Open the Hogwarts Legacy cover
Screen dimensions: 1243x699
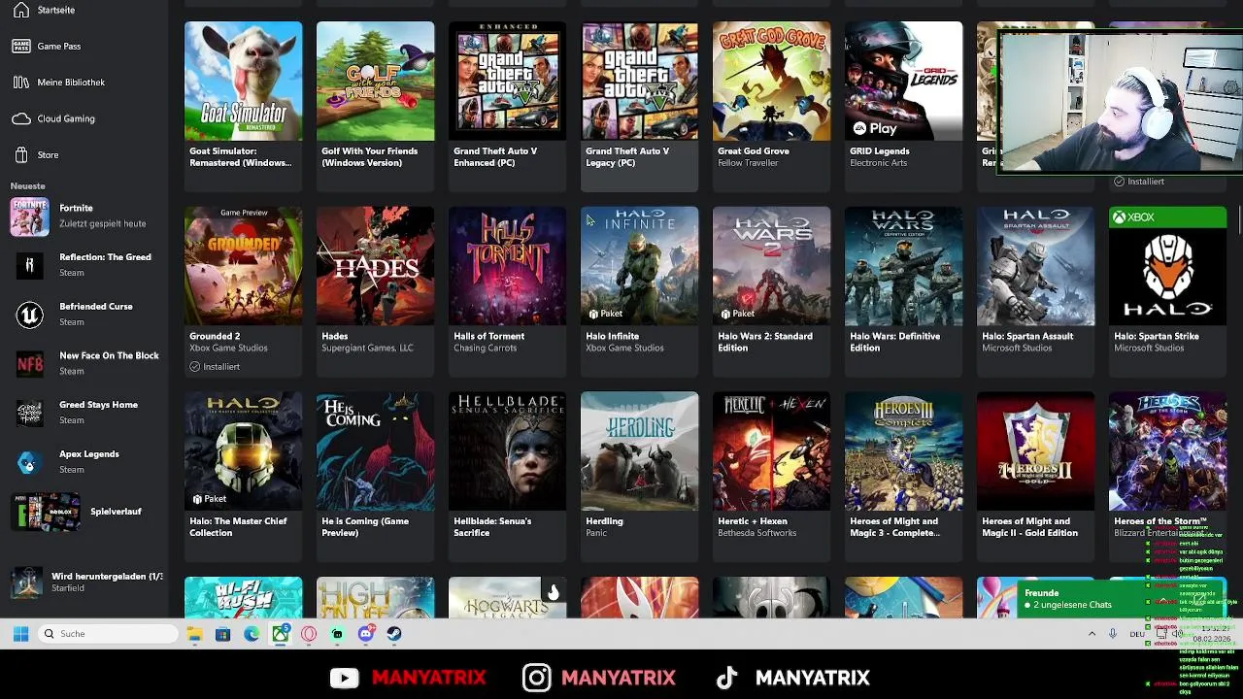(507, 597)
